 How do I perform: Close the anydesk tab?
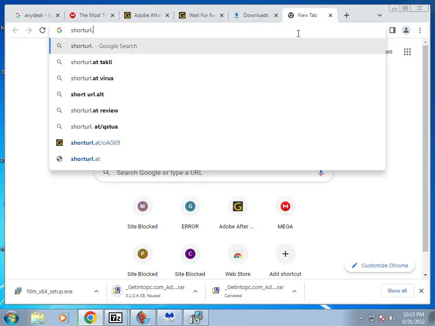(x=58, y=16)
